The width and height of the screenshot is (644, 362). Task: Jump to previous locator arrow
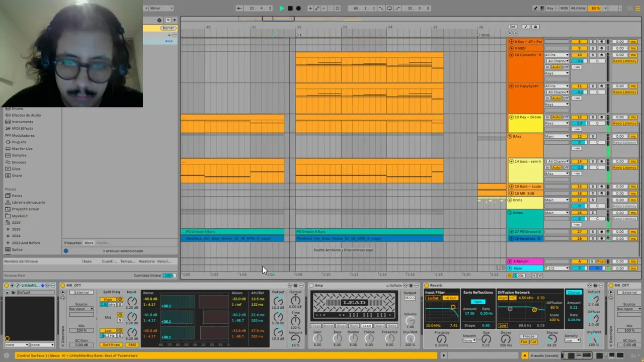510,33
